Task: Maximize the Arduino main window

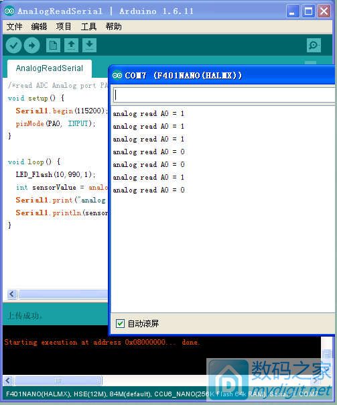Action: [308, 11]
